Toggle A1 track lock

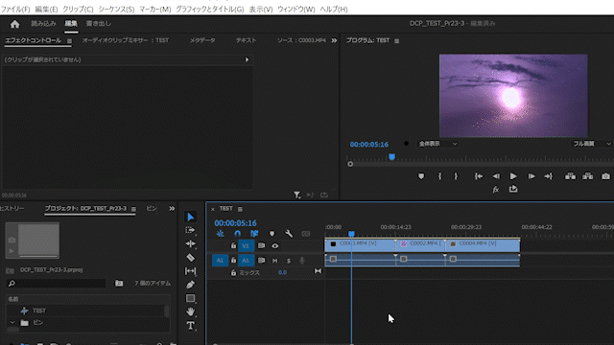[x=233, y=260]
